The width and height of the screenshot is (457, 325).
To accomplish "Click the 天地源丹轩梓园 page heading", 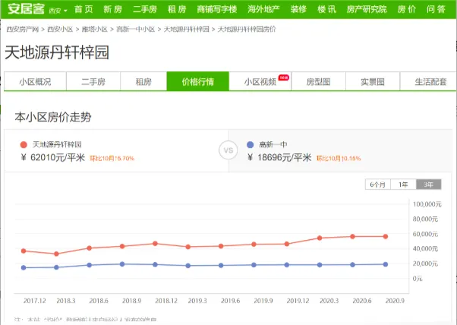I will pyautogui.click(x=57, y=52).
